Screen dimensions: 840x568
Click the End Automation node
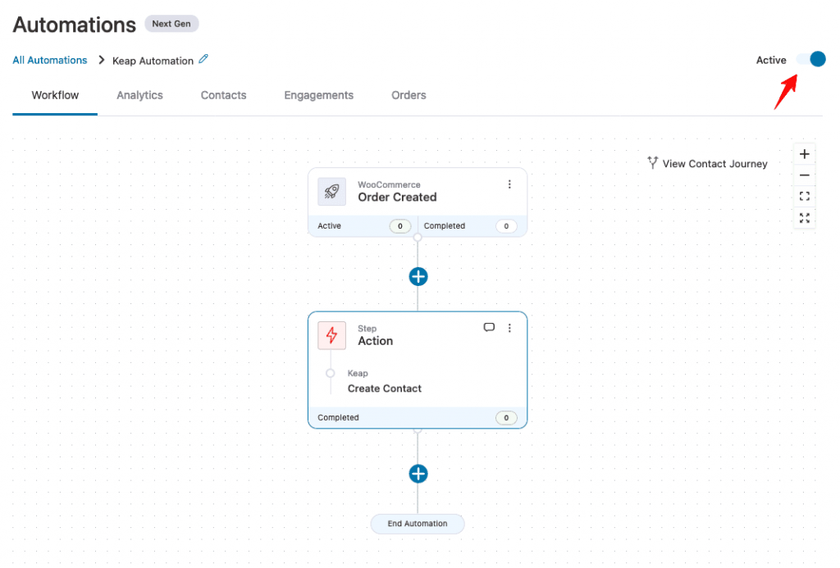[418, 524]
